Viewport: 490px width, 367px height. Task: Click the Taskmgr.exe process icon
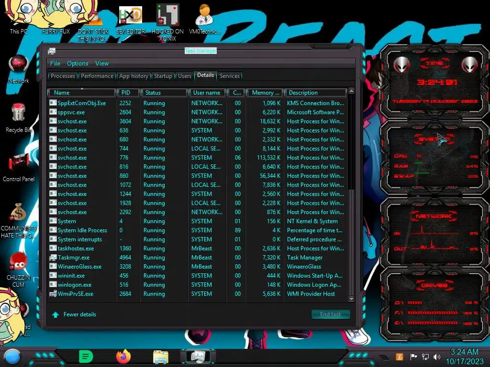[53, 258]
